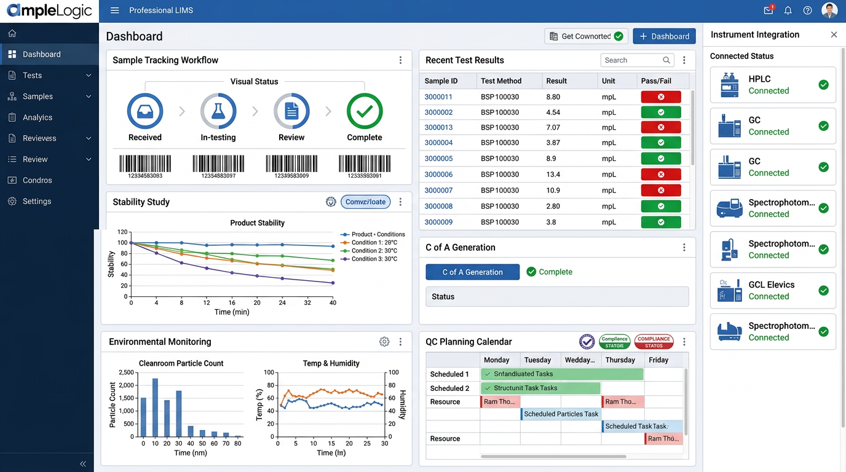
Task: Toggle Scheduled 1 task checkmark in calendar
Action: [488, 374]
